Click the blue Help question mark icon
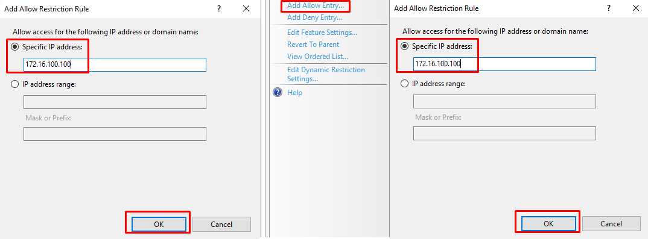The width and height of the screenshot is (648, 239). (x=278, y=92)
